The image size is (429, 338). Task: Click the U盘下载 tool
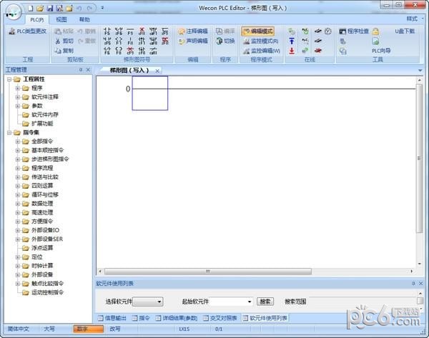404,31
